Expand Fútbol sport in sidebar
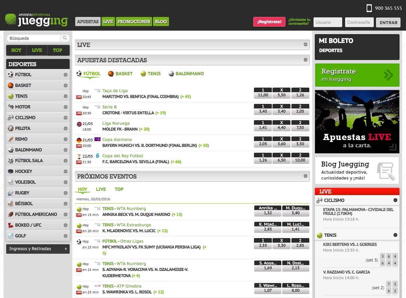Image resolution: width=406 pixels, height=298 pixels. (65, 75)
